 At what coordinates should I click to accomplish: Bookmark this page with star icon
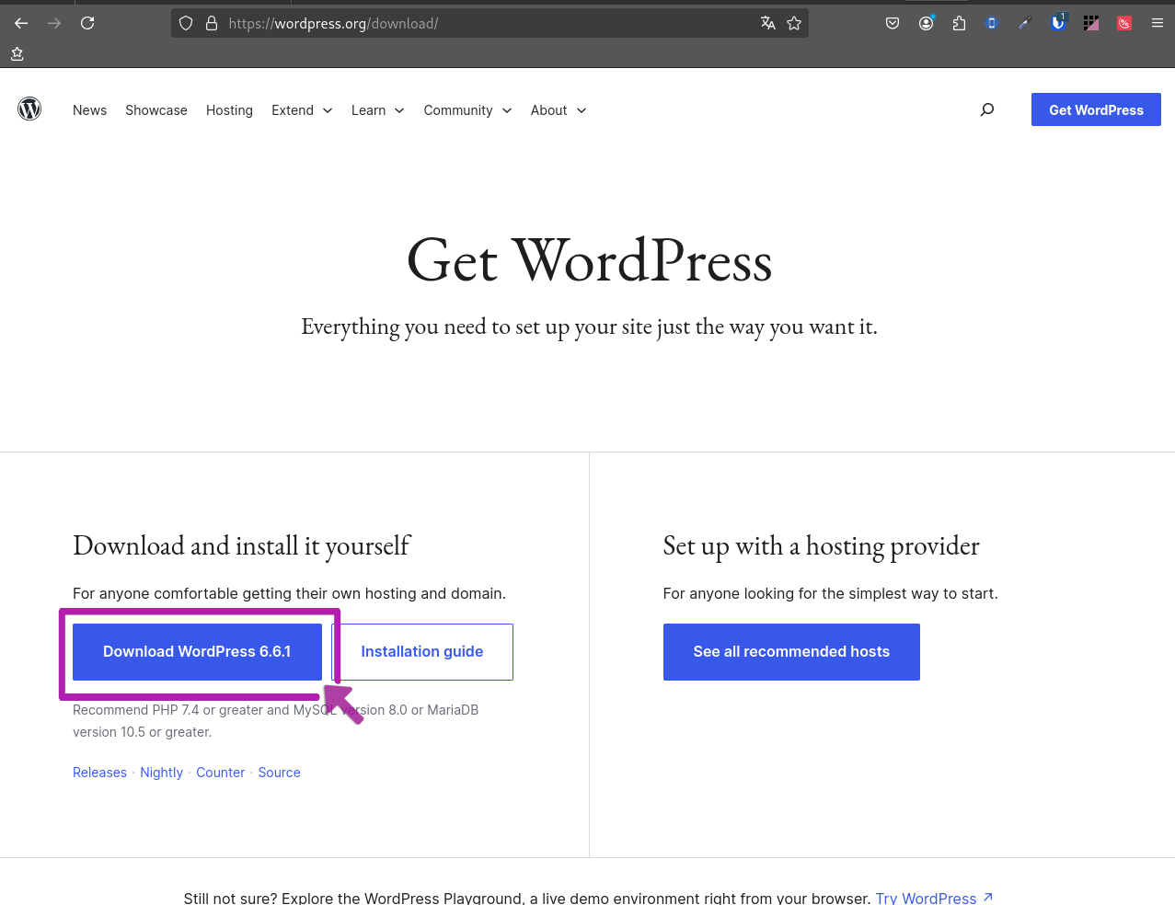point(794,23)
